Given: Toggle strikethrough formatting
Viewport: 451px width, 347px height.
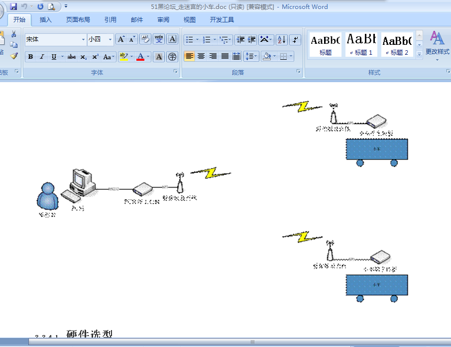Looking at the screenshot, I should tap(72, 57).
